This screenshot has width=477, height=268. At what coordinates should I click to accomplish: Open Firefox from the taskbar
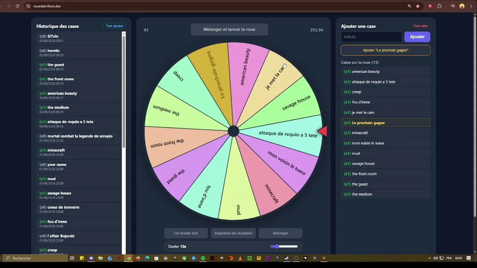[138, 258]
